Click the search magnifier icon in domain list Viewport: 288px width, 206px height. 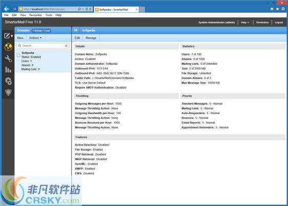[19, 45]
